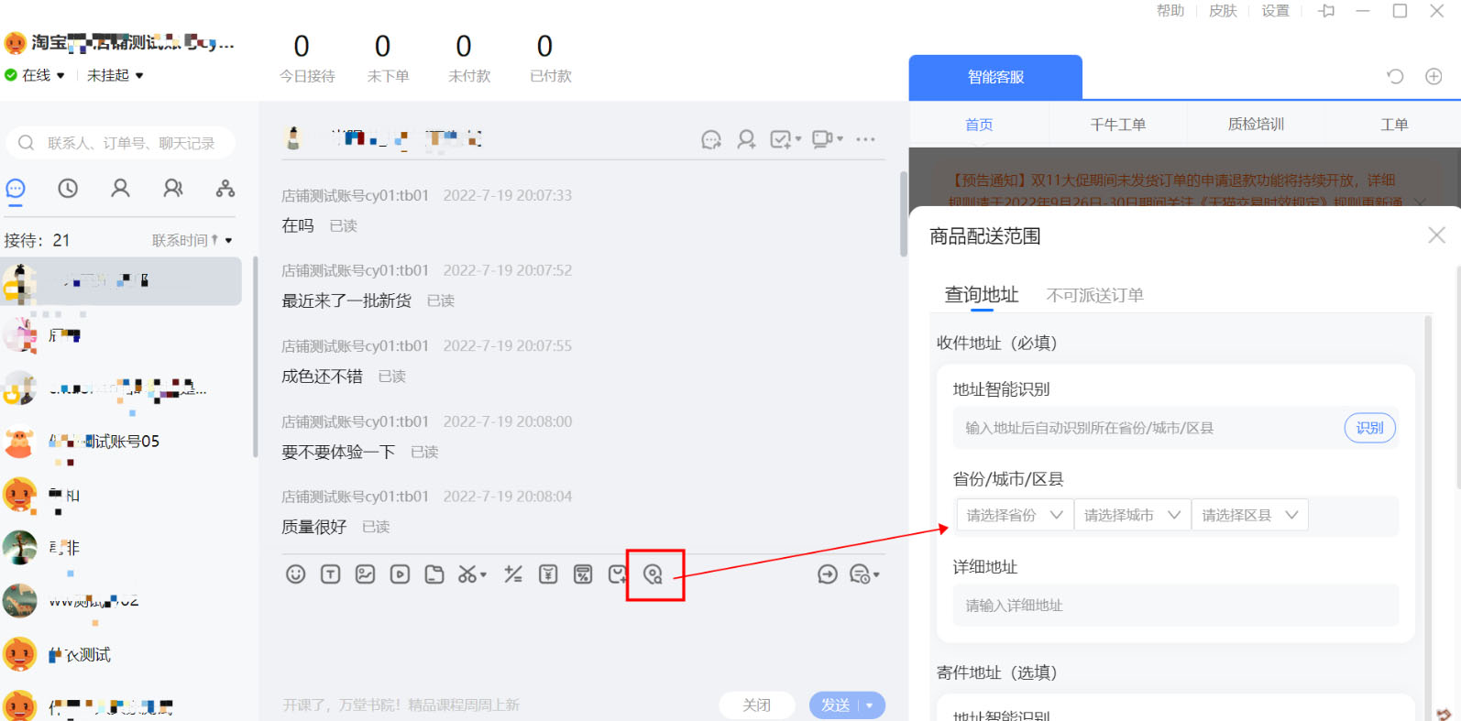Select the 查询地址 tab
The height and width of the screenshot is (721, 1461).
(982, 295)
